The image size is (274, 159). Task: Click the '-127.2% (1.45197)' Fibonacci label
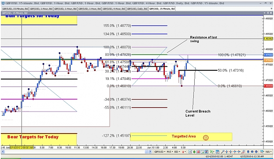[x=116, y=136]
